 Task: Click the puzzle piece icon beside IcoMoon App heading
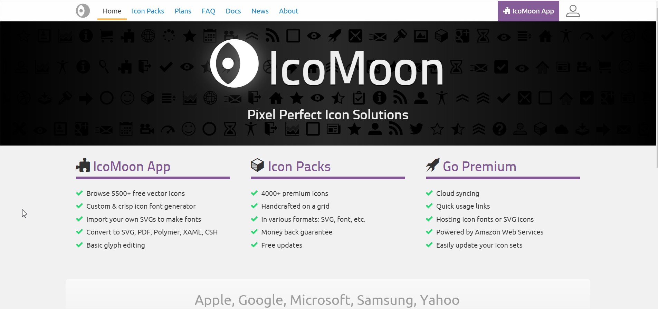pyautogui.click(x=83, y=166)
